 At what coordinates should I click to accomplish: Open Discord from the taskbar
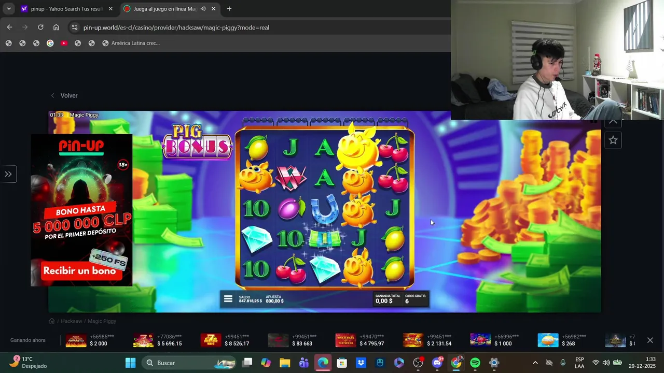point(437,363)
